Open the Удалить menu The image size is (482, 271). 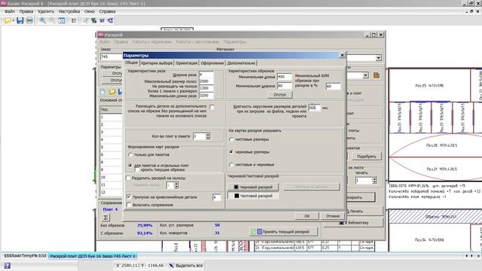tap(46, 11)
